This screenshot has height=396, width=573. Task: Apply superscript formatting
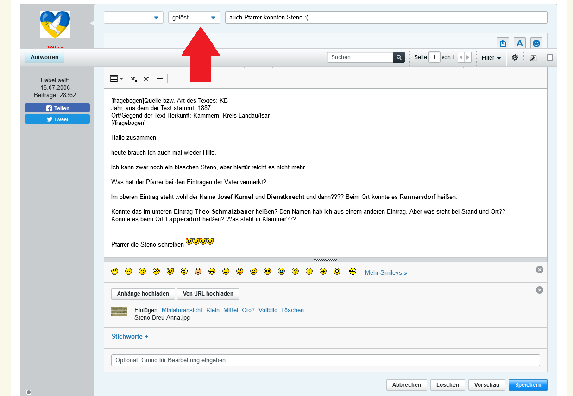tap(147, 79)
